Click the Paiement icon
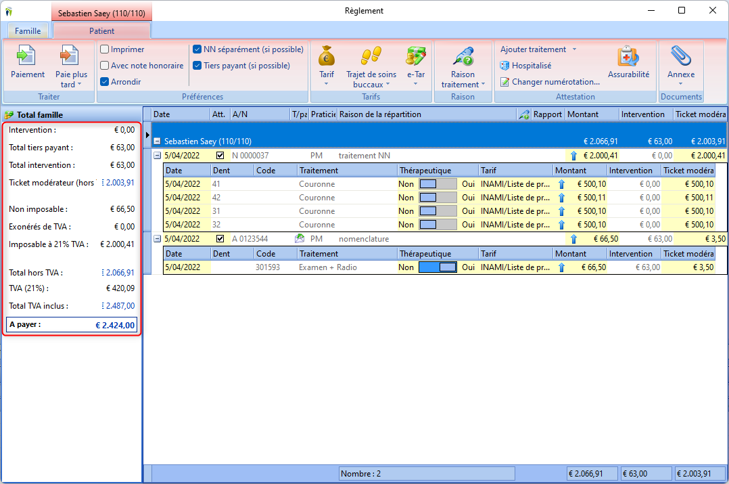This screenshot has width=729, height=484. [x=26, y=56]
